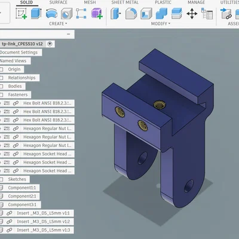Open the MODIFY dropdown menu
This screenshot has height=239, width=239.
coord(161,24)
